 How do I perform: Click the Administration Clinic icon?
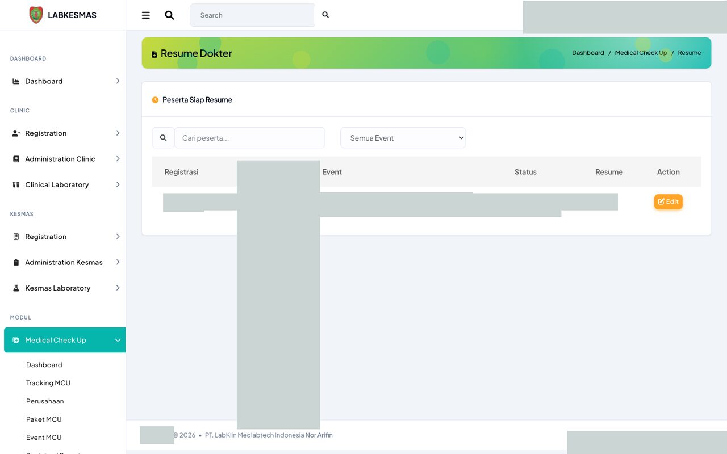(x=16, y=159)
